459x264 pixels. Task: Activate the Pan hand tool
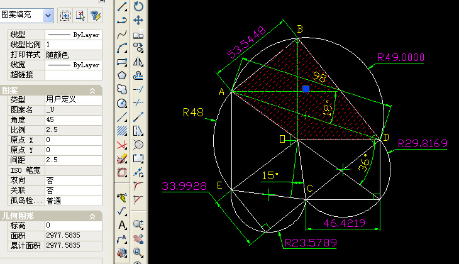click(x=138, y=238)
